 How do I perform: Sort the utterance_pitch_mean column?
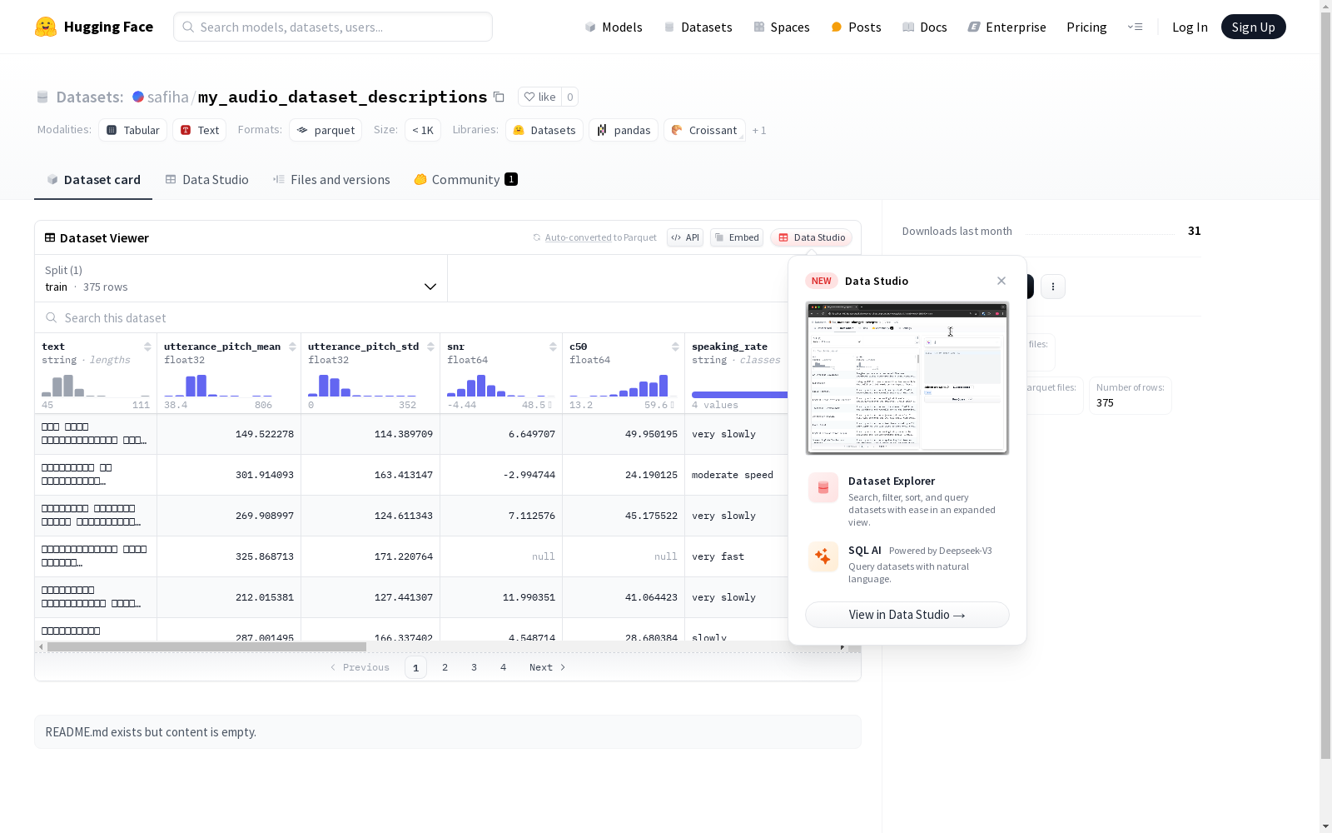(x=292, y=347)
